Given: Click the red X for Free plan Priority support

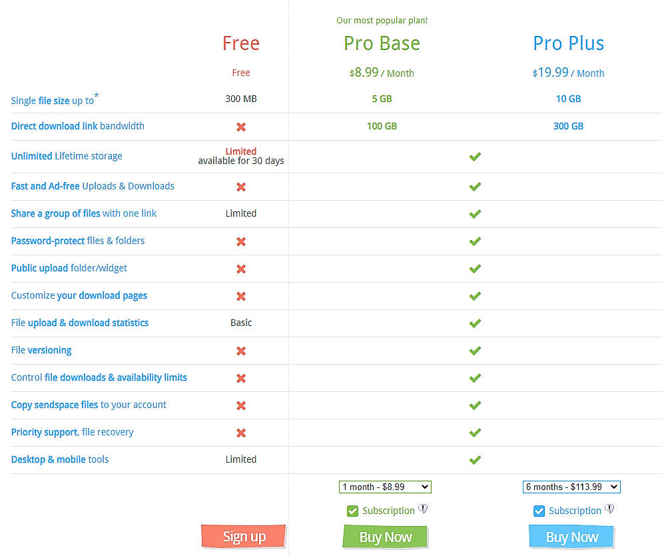Looking at the screenshot, I should pos(240,432).
